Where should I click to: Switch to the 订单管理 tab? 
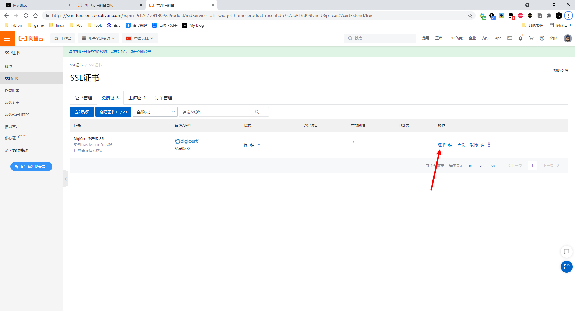164,98
